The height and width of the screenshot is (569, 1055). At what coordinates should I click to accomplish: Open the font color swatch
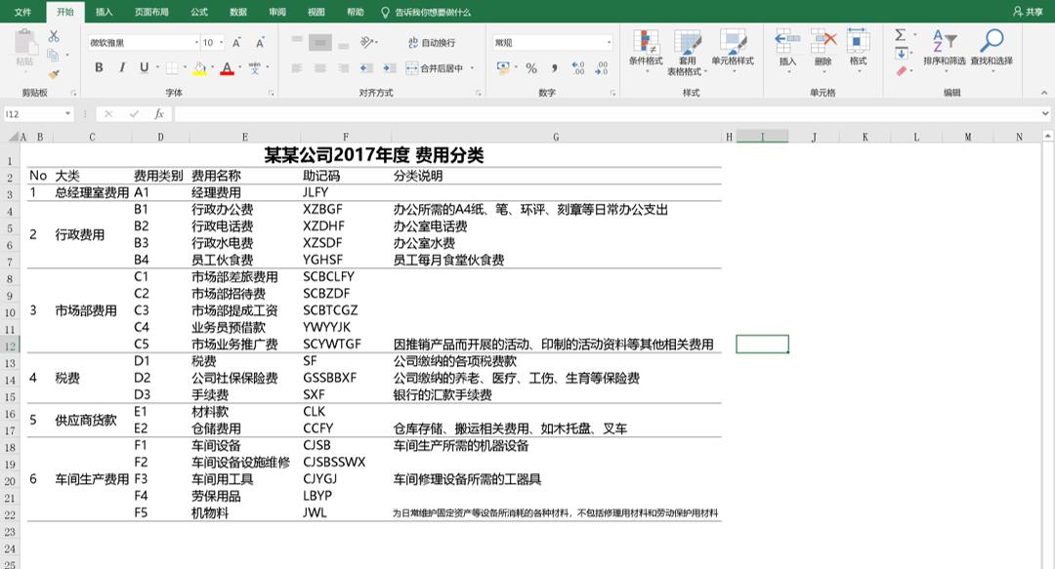click(x=227, y=67)
